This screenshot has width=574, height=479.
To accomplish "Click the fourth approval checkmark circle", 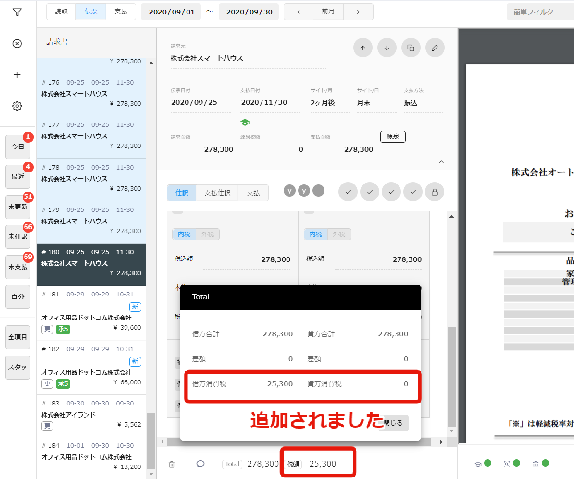I will (x=413, y=192).
